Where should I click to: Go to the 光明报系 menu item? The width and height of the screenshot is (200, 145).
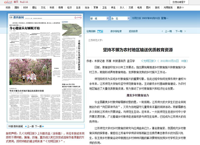(x=168, y=8)
